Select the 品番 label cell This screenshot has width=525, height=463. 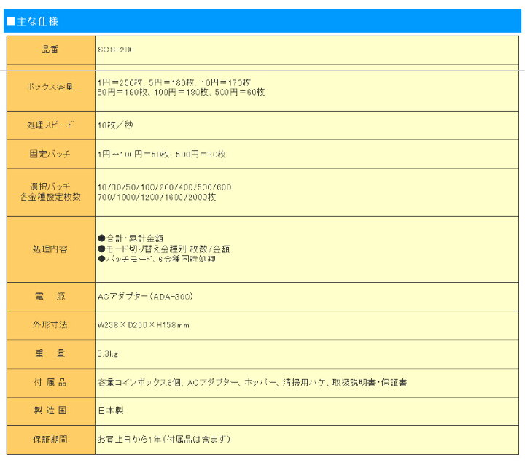click(x=51, y=50)
